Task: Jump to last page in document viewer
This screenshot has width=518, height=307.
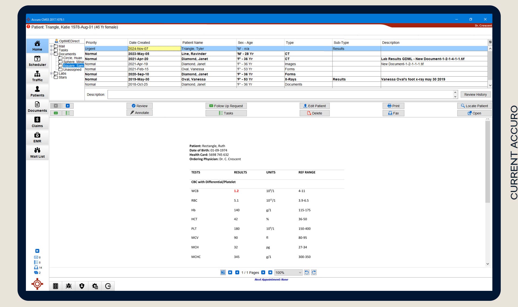Action: point(270,273)
